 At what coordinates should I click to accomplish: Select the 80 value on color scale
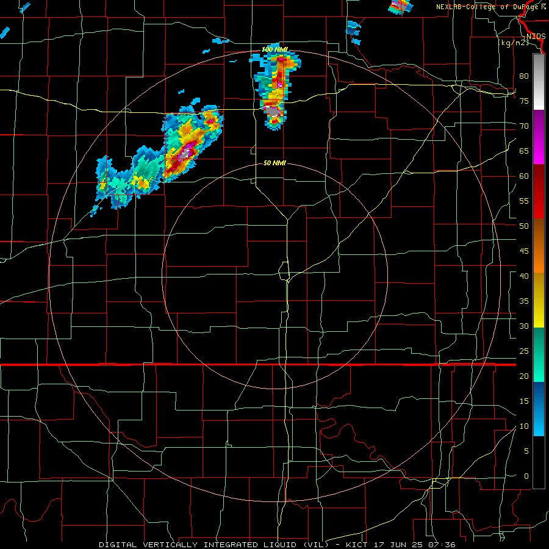coord(524,76)
